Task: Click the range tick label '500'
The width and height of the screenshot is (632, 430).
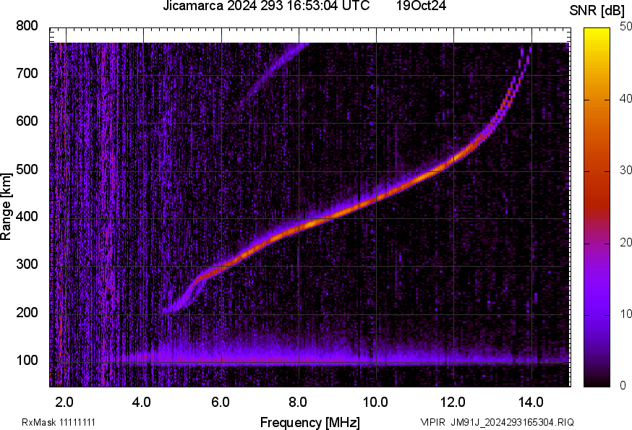Action: point(27,169)
